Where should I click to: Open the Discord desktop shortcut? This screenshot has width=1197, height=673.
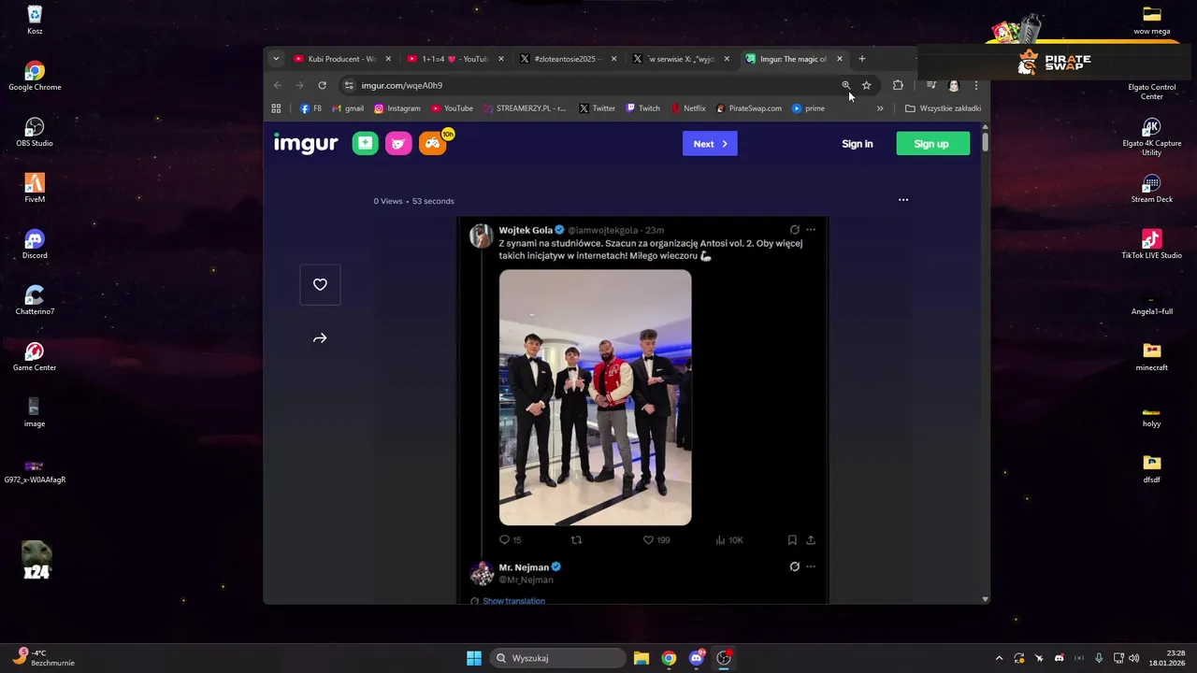35,244
